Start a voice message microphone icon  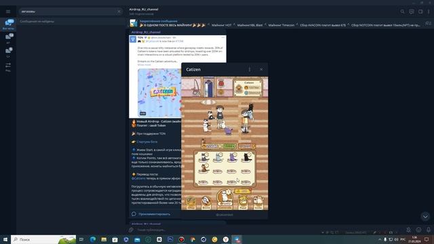tap(428, 230)
